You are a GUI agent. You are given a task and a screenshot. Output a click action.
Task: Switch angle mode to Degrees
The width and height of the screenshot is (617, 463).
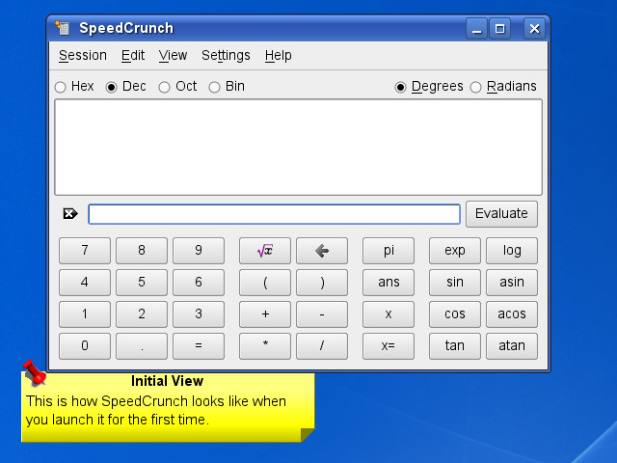(429, 86)
